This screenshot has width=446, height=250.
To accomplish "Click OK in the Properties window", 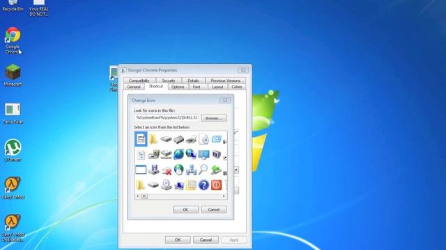I will [178, 240].
